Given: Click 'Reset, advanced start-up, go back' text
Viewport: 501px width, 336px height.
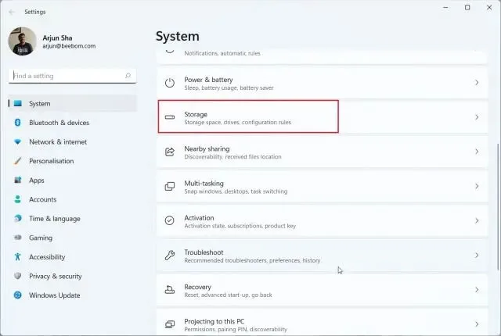Looking at the screenshot, I should click(228, 295).
